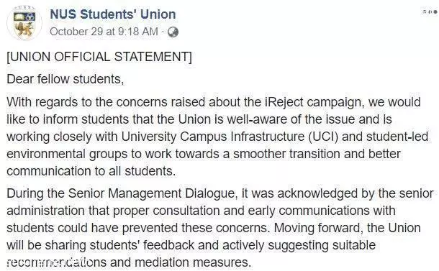The image size is (439, 271).
Task: Click the 'Senior Management Dialogue' phrase
Action: [151, 193]
